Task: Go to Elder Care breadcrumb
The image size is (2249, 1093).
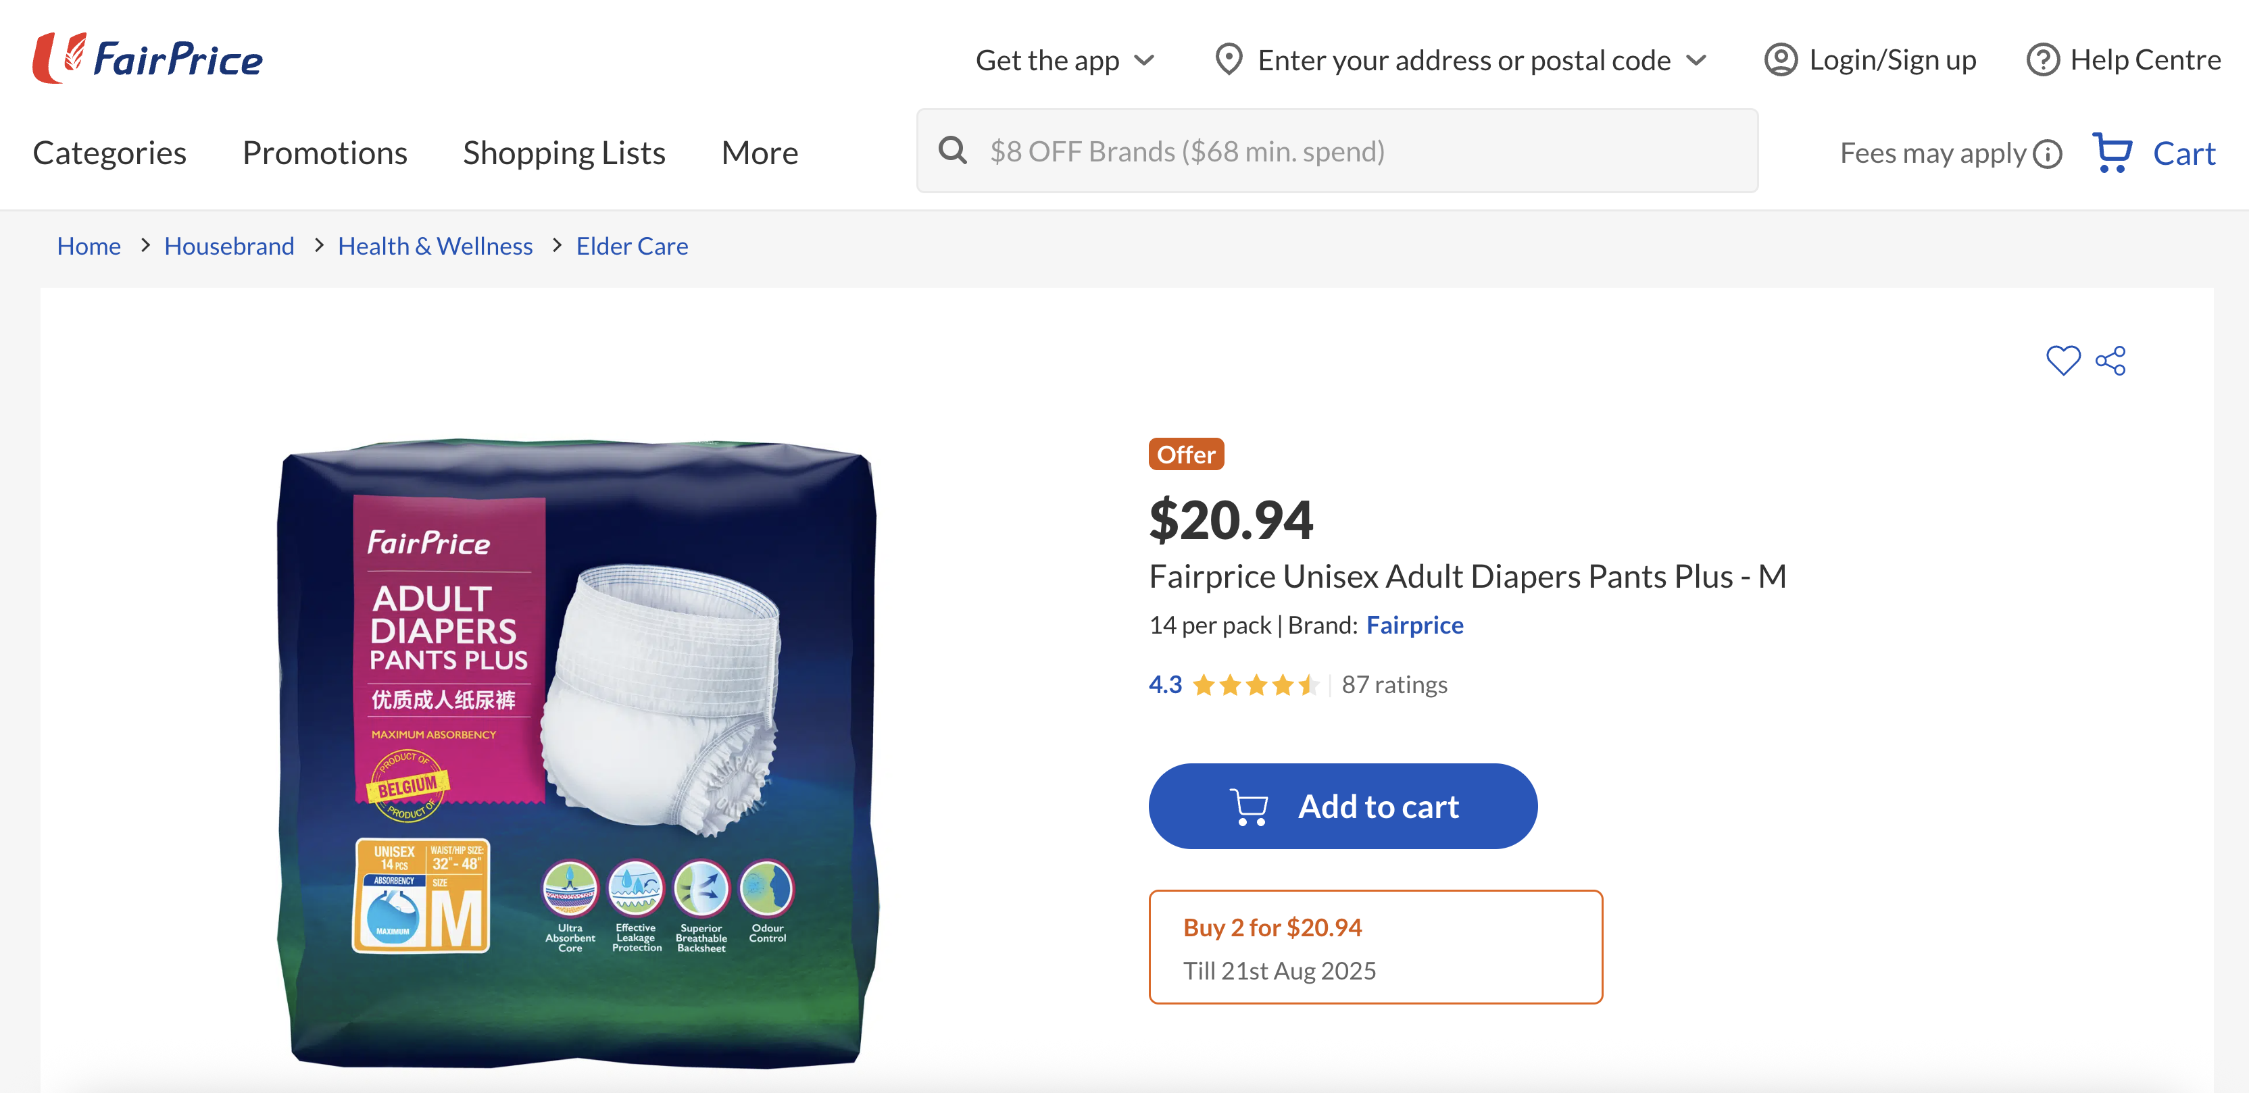Action: click(631, 246)
